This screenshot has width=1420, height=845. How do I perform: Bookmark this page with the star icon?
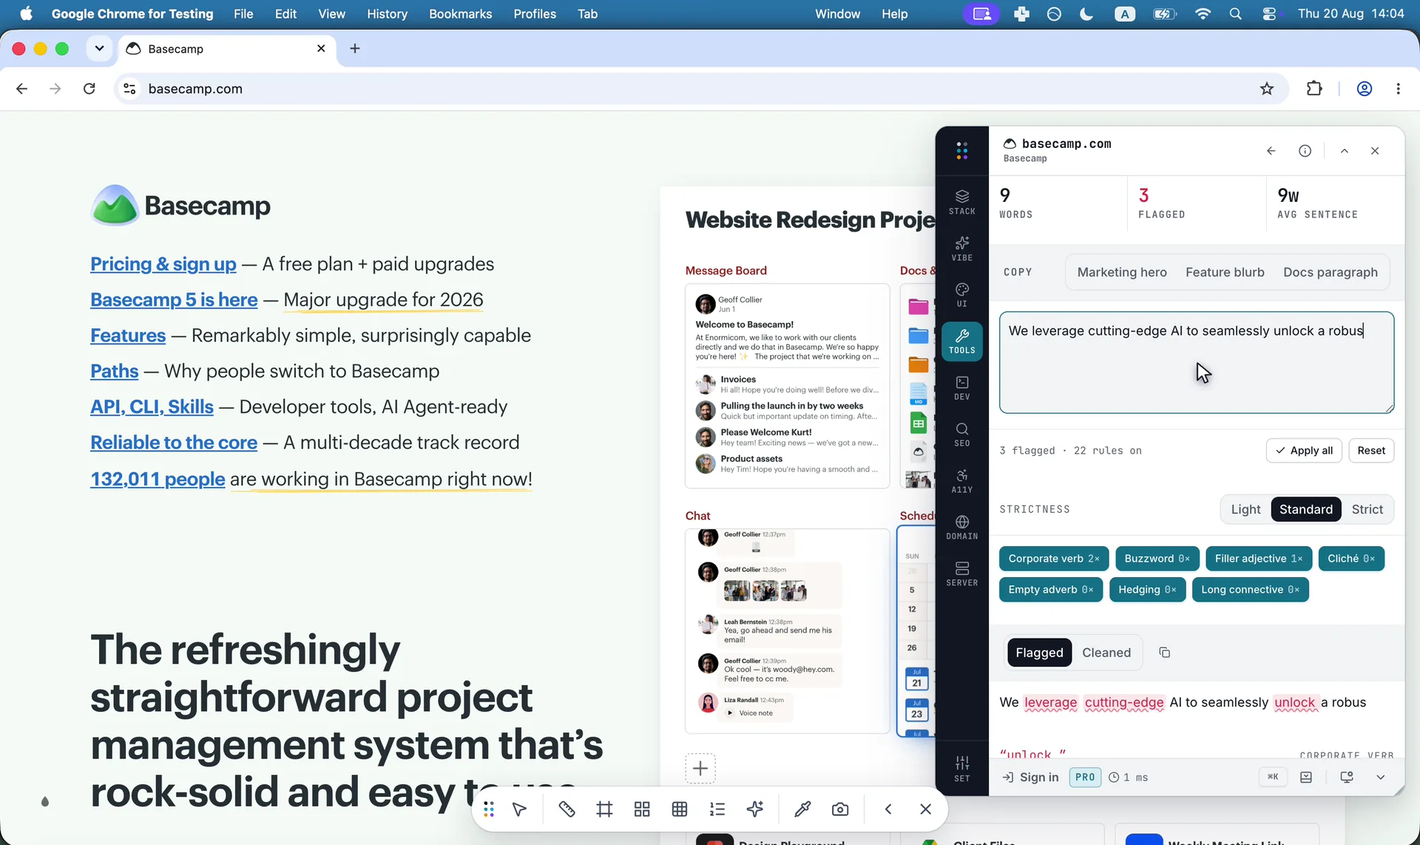[x=1267, y=89]
